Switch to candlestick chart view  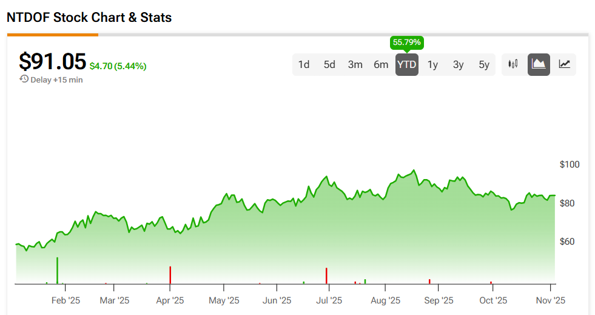(514, 64)
